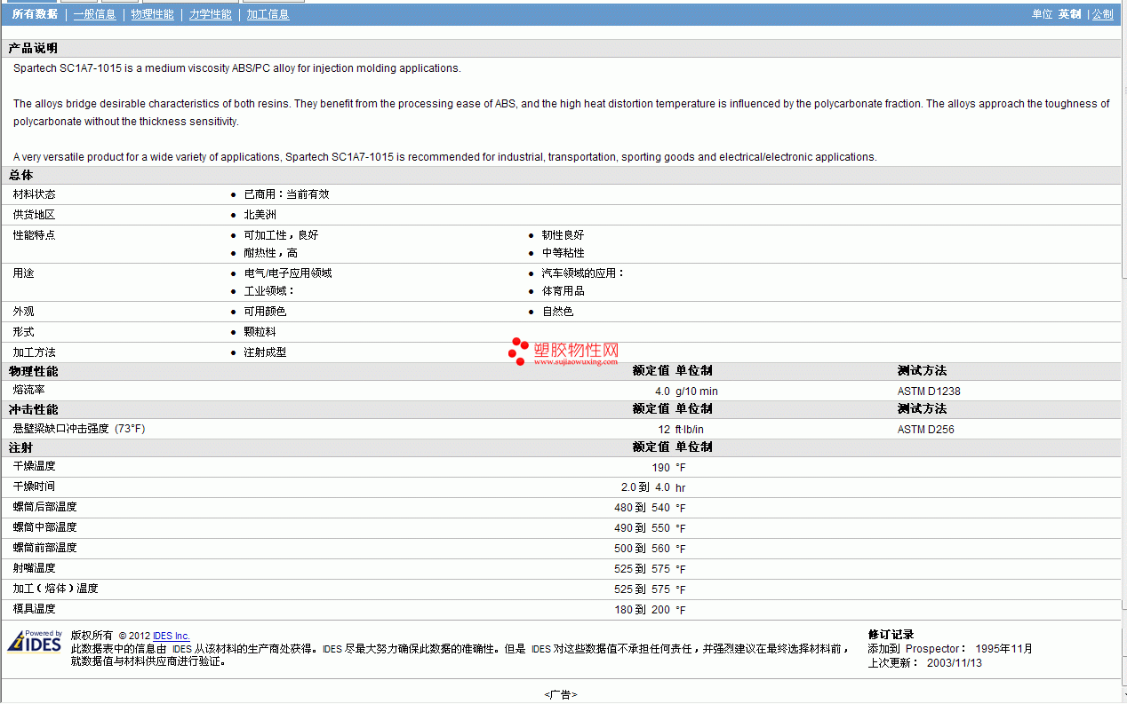1127x704 pixels.
Task: Click the 总体 section header
Action: point(20,176)
